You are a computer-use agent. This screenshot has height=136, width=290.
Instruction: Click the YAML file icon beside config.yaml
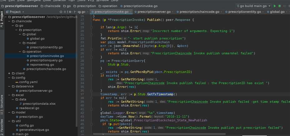[17, 82]
